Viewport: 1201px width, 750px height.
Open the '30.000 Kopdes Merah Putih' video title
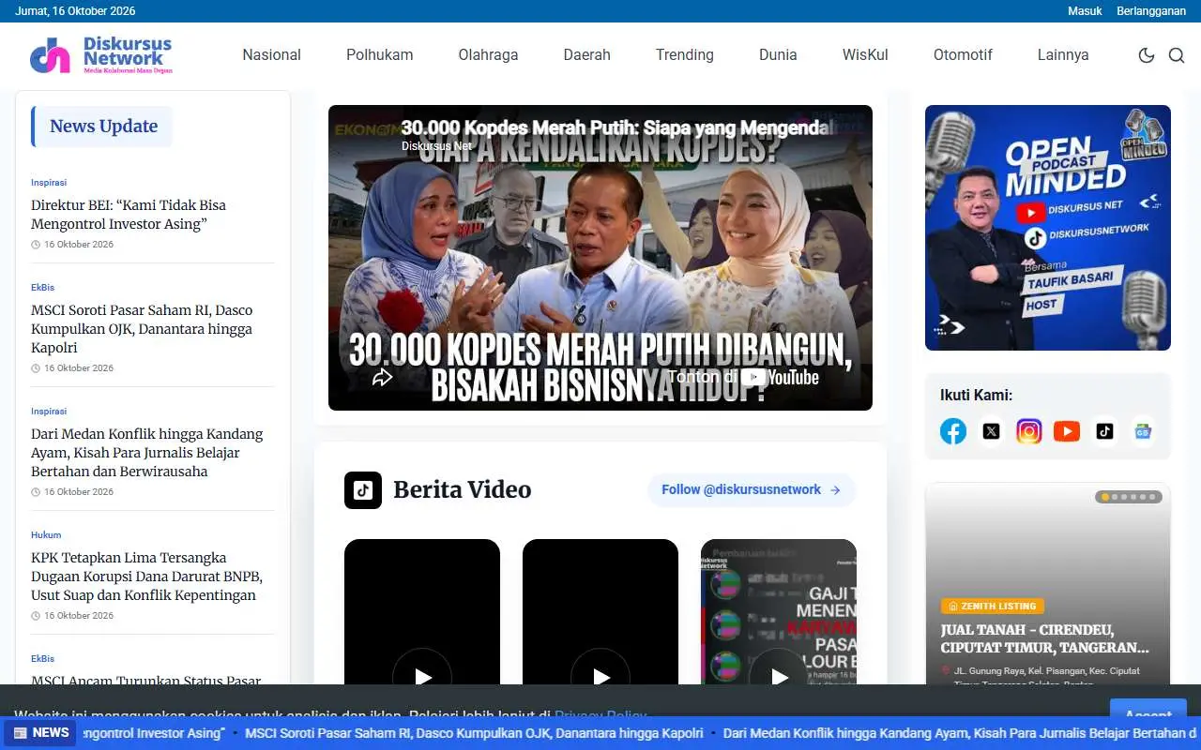point(618,127)
